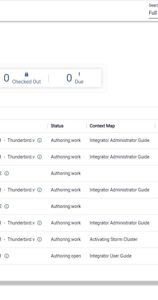Open the Integrator User Guide context map
The width and height of the screenshot is (158, 300).
tap(111, 256)
